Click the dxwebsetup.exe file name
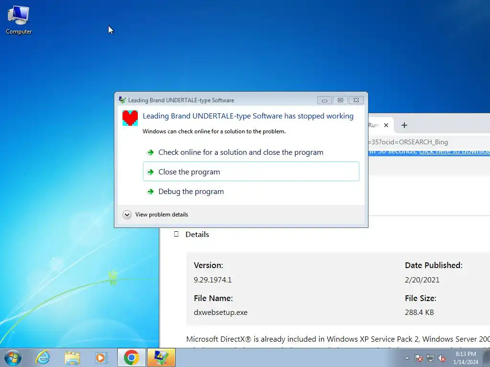Viewport: 490px width, 367px height. [x=221, y=313]
